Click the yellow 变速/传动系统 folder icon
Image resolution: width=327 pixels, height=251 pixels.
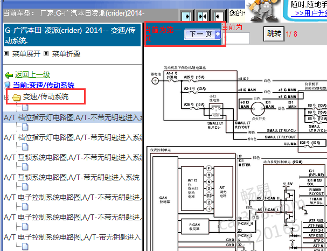(17, 97)
